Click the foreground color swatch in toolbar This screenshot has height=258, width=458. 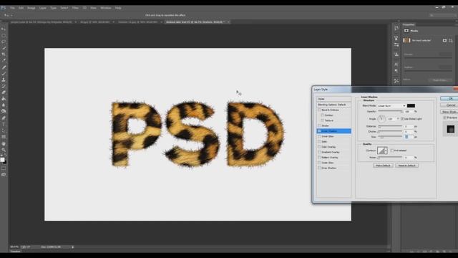2,160
